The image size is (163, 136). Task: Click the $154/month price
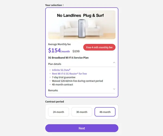point(59,51)
